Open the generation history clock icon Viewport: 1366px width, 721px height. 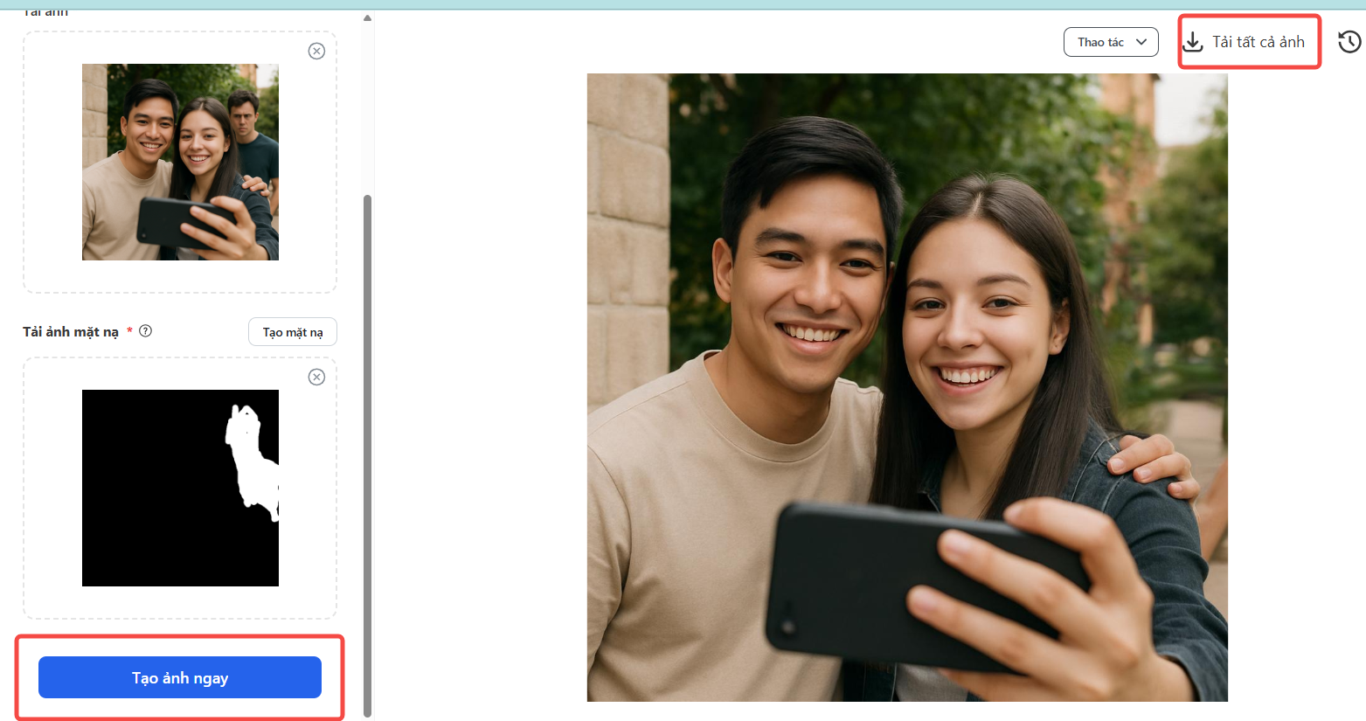coord(1349,42)
